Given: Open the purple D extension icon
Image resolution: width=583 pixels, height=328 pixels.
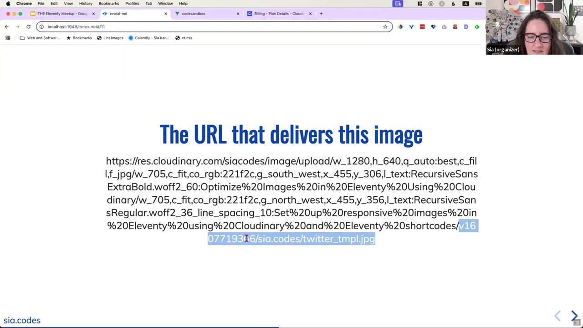Looking at the screenshot, I should [x=466, y=27].
